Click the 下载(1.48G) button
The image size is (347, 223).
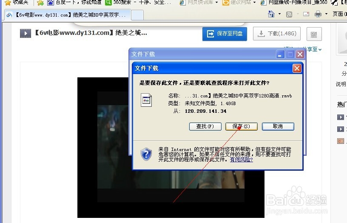coord(277,34)
